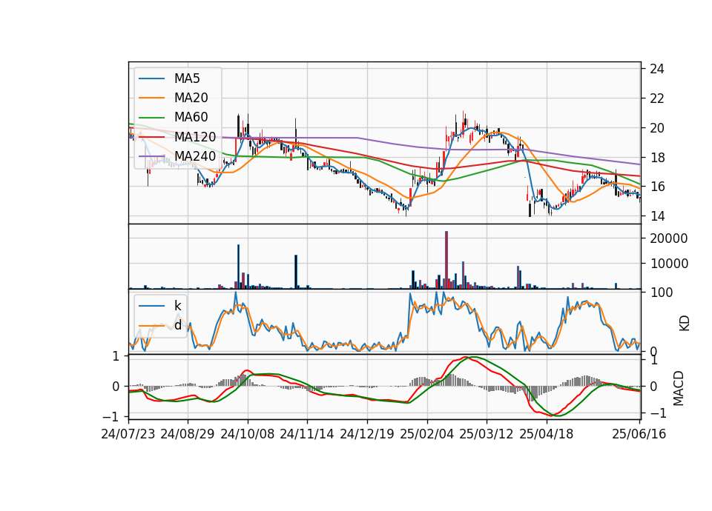Click the 25/06/16 date label
This screenshot has height=511, width=712.
(x=639, y=434)
